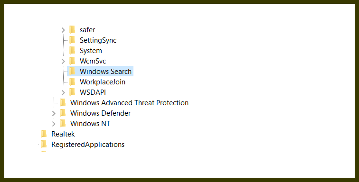Expand the Windows Defender key

point(54,113)
